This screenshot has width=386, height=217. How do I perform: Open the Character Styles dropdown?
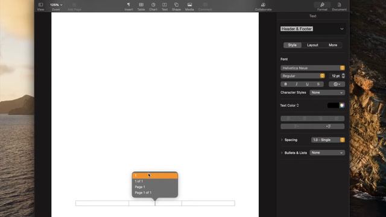(x=327, y=92)
